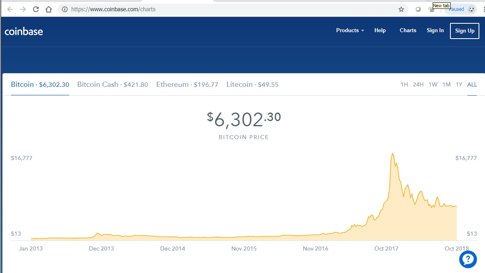This screenshot has width=485, height=273.
Task: Switch to the Ethereum tab
Action: (x=187, y=84)
